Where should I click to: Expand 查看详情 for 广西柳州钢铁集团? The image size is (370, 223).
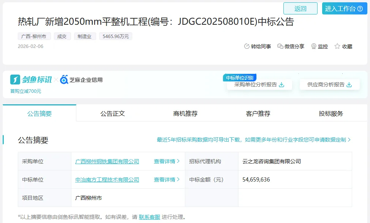coord(166,161)
